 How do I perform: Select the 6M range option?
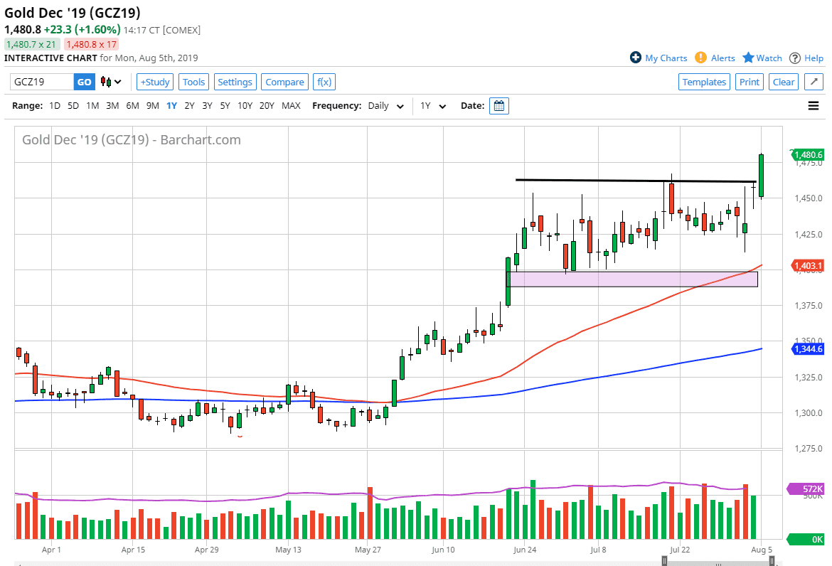(132, 105)
